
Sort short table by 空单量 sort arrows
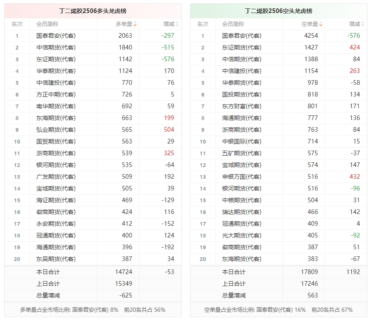coord(321,24)
